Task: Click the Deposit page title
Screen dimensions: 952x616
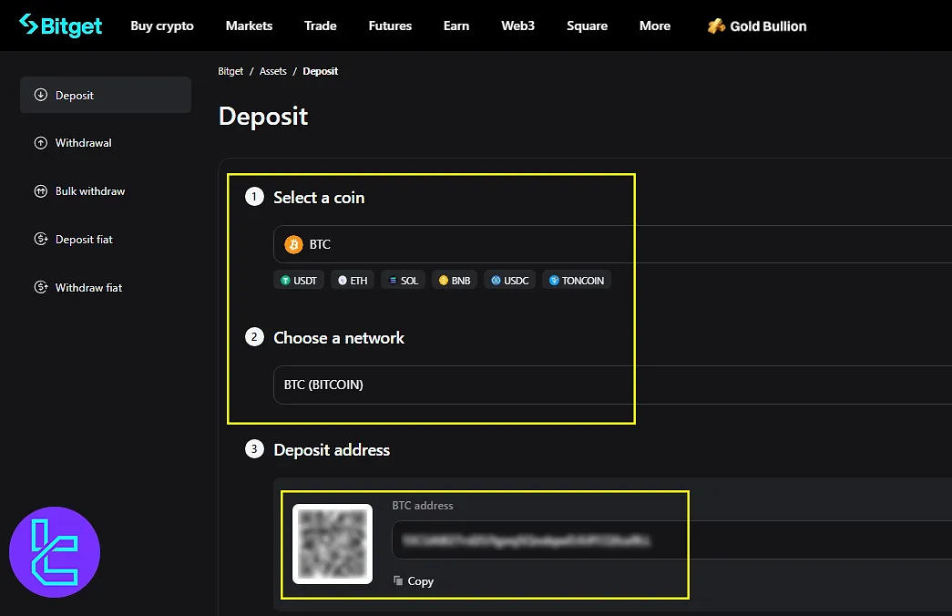Action: [263, 117]
